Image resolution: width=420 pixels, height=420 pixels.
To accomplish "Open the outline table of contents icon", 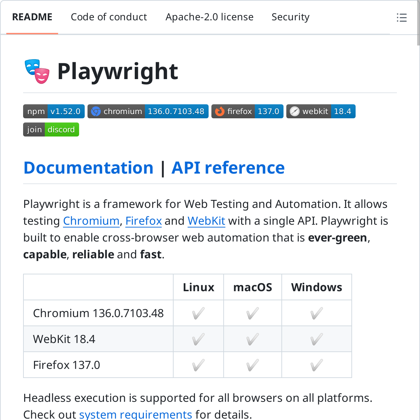I will pos(401,17).
